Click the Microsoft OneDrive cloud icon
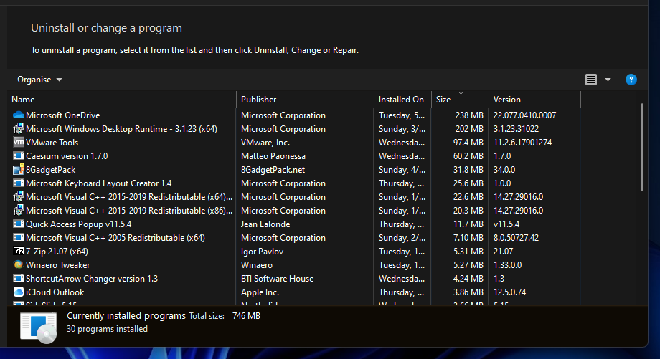The image size is (660, 359). click(x=19, y=115)
